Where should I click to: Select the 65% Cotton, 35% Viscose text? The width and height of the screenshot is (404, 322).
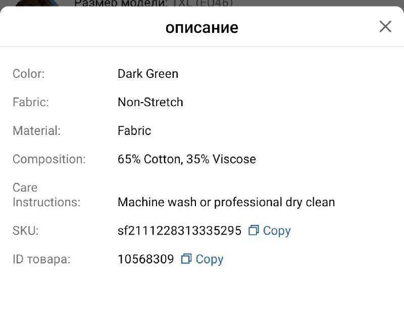point(187,159)
